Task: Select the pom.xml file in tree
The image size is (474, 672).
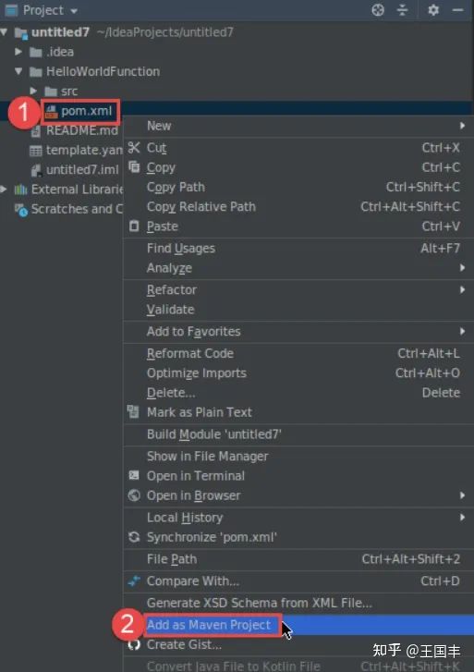Action: [79, 112]
